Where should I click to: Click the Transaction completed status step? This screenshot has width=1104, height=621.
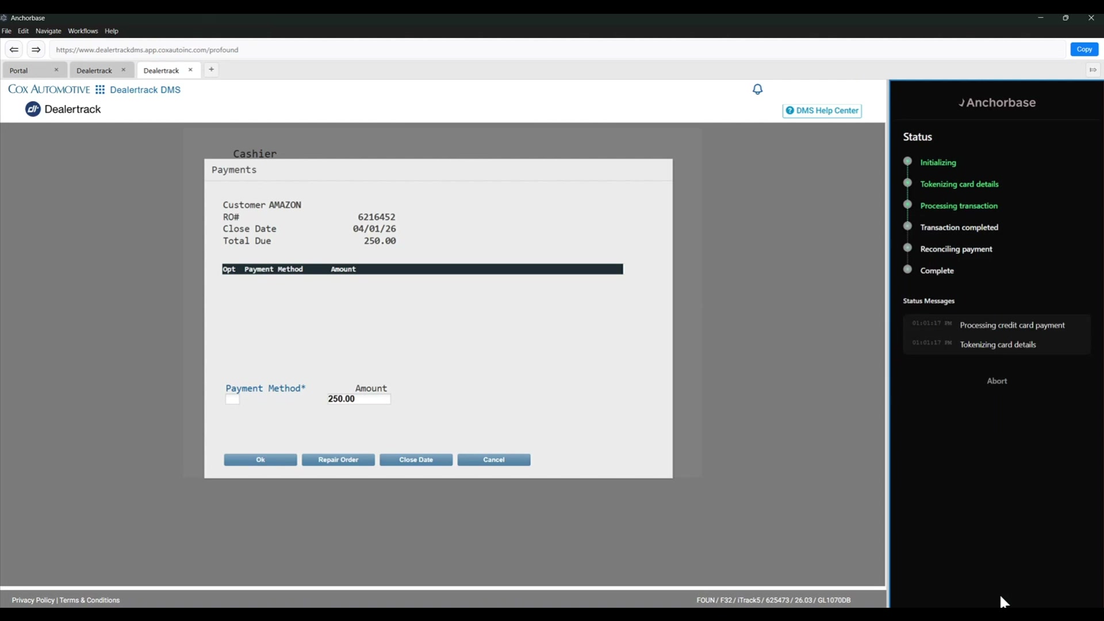[x=959, y=228]
